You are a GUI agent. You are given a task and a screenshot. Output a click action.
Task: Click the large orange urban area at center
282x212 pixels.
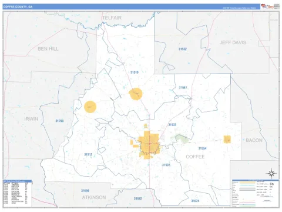pos(149,145)
